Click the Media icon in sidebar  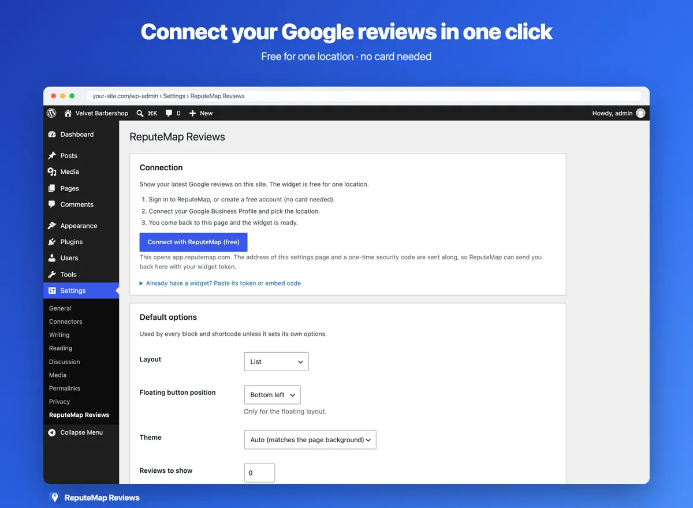52,172
